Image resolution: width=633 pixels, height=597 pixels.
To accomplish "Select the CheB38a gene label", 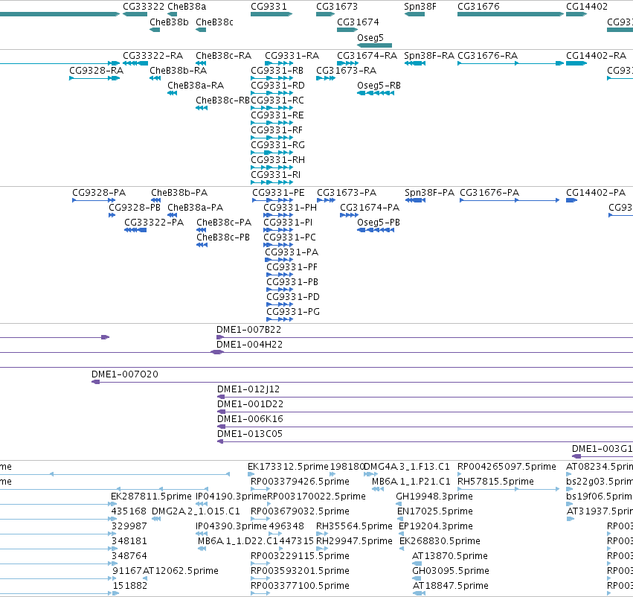I will click(187, 7).
